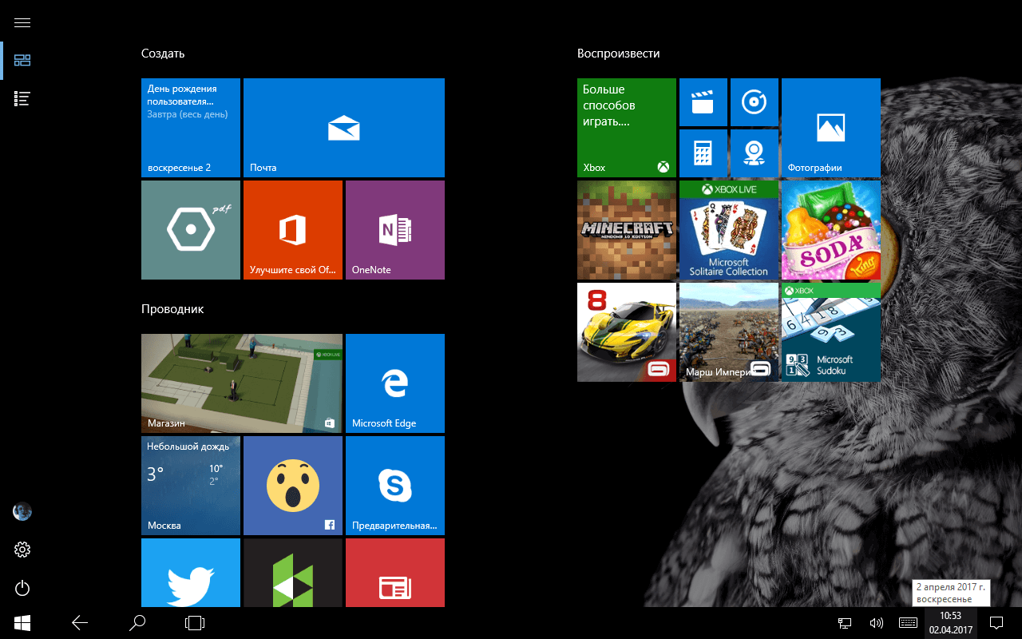1022x639 pixels.
Task: Open the user account avatar
Action: click(22, 511)
